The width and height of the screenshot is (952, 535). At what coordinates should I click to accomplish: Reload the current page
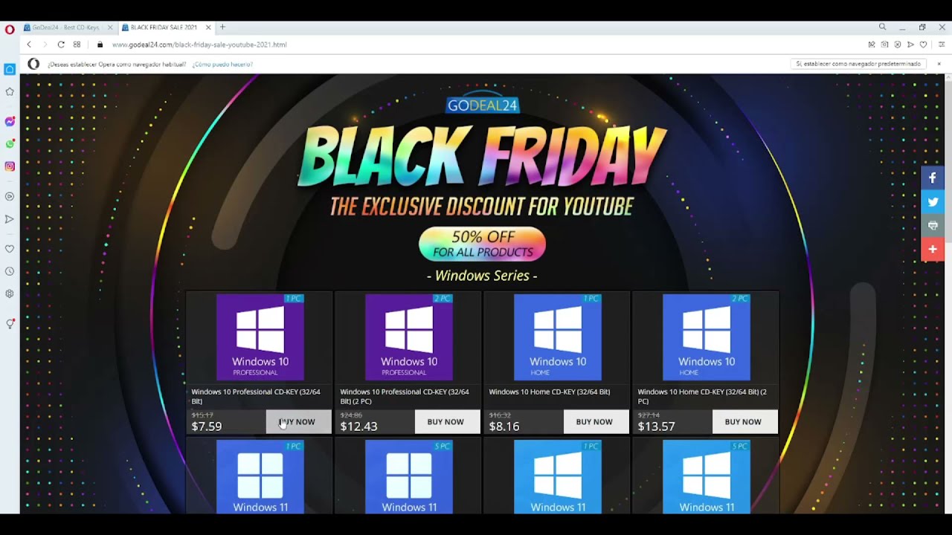(61, 45)
